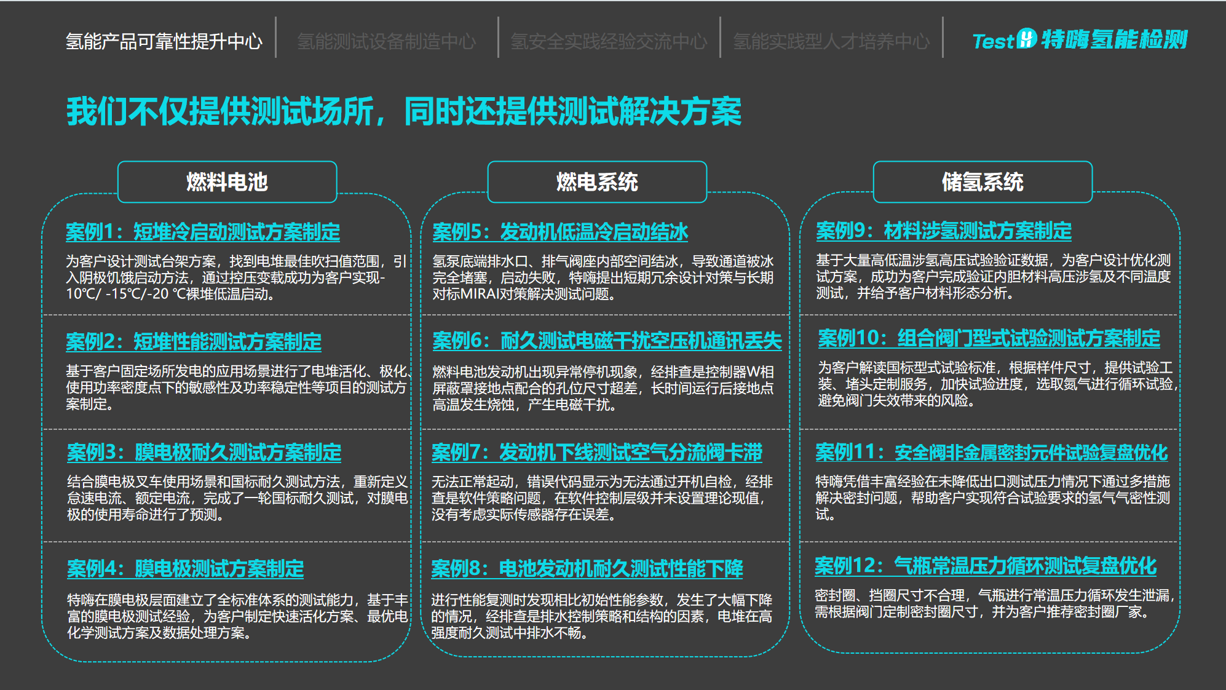This screenshot has width=1226, height=690.
Task: Click the 储氢系统 category box
Action: pyautogui.click(x=983, y=182)
